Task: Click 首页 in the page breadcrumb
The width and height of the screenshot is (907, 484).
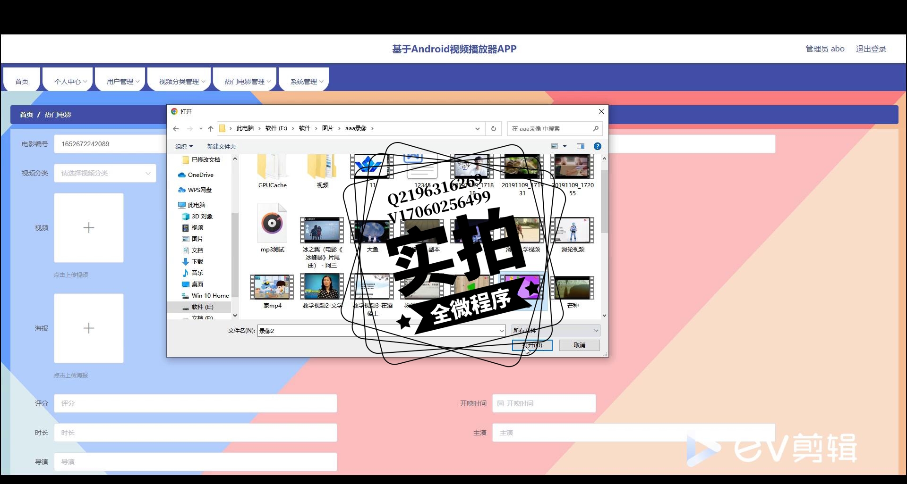Action: pos(26,115)
